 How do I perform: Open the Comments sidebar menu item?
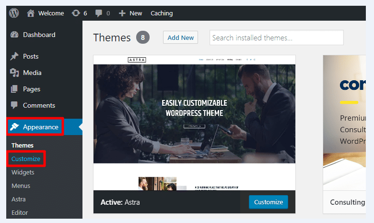(39, 105)
